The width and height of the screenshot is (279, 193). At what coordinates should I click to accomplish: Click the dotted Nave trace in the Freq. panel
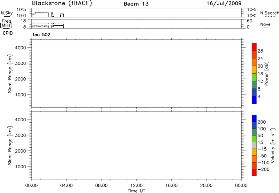click(x=40, y=23)
